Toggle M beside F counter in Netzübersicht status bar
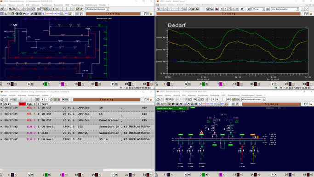The image size is (314, 177). 66,84
